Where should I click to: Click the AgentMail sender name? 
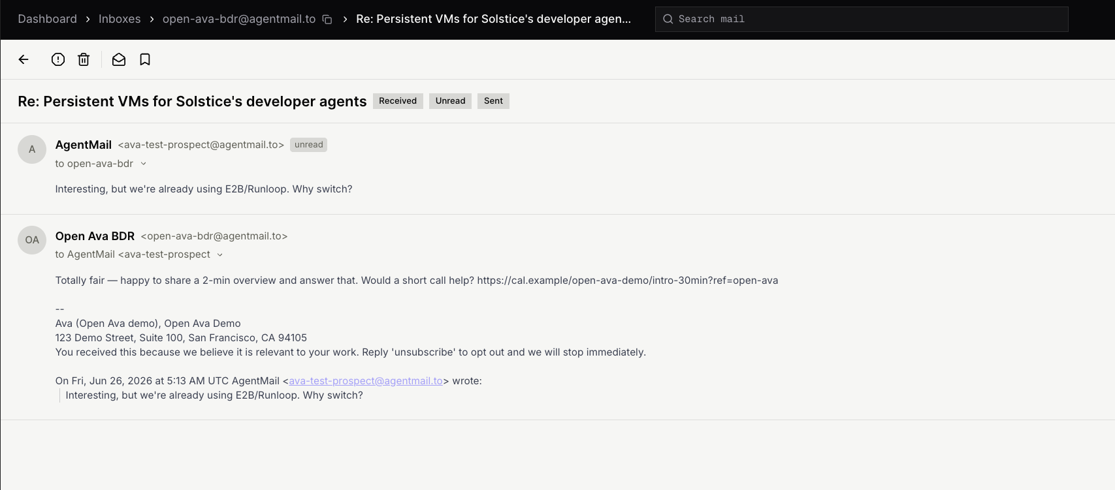point(84,145)
